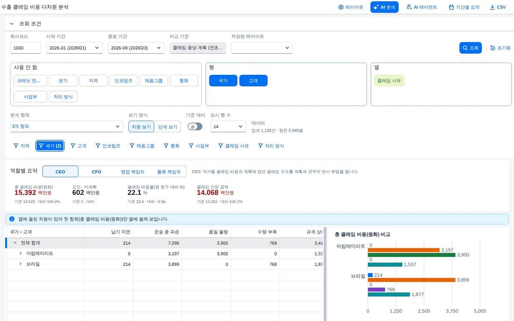Open the 국가 (2) filter
The height and width of the screenshot is (321, 514).
point(50,146)
